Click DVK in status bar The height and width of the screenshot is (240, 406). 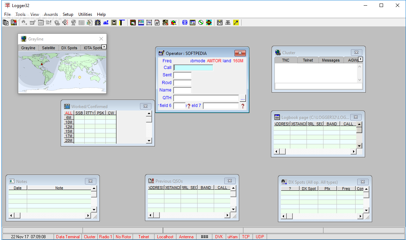(x=219, y=236)
